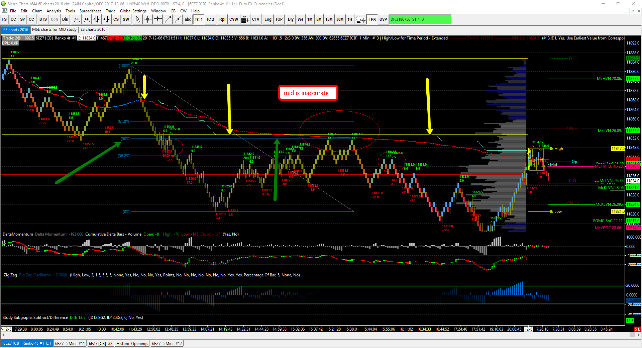Open the Analysis menu

pos(53,11)
